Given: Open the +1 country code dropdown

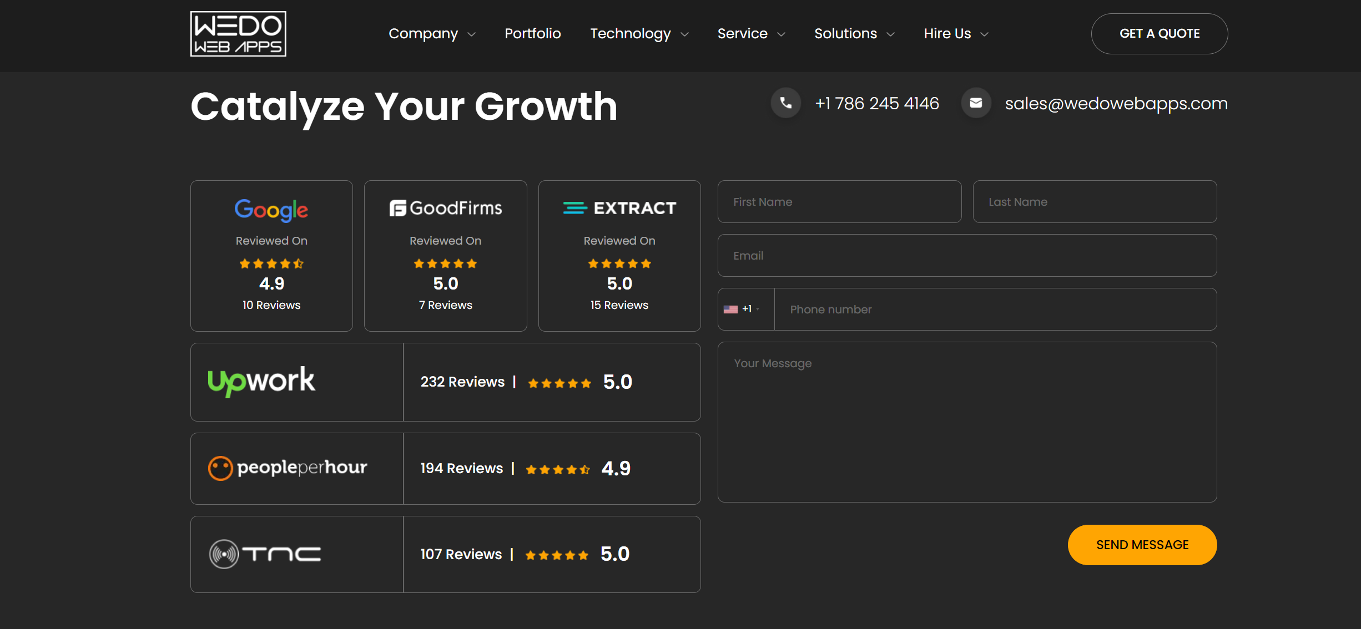Looking at the screenshot, I should (746, 310).
